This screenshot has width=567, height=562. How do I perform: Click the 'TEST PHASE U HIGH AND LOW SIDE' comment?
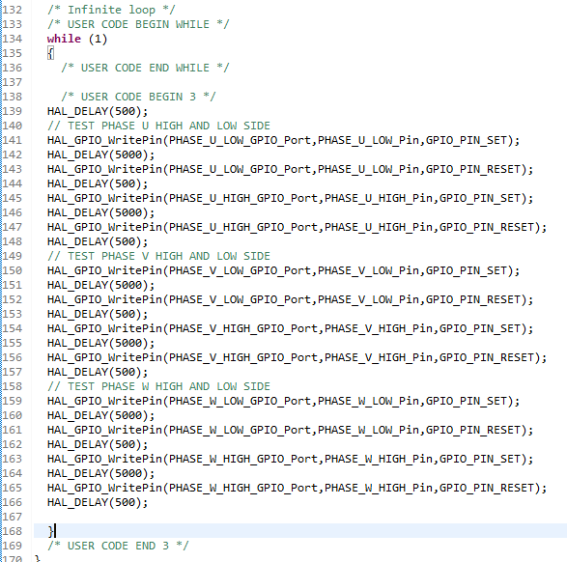click(x=158, y=126)
